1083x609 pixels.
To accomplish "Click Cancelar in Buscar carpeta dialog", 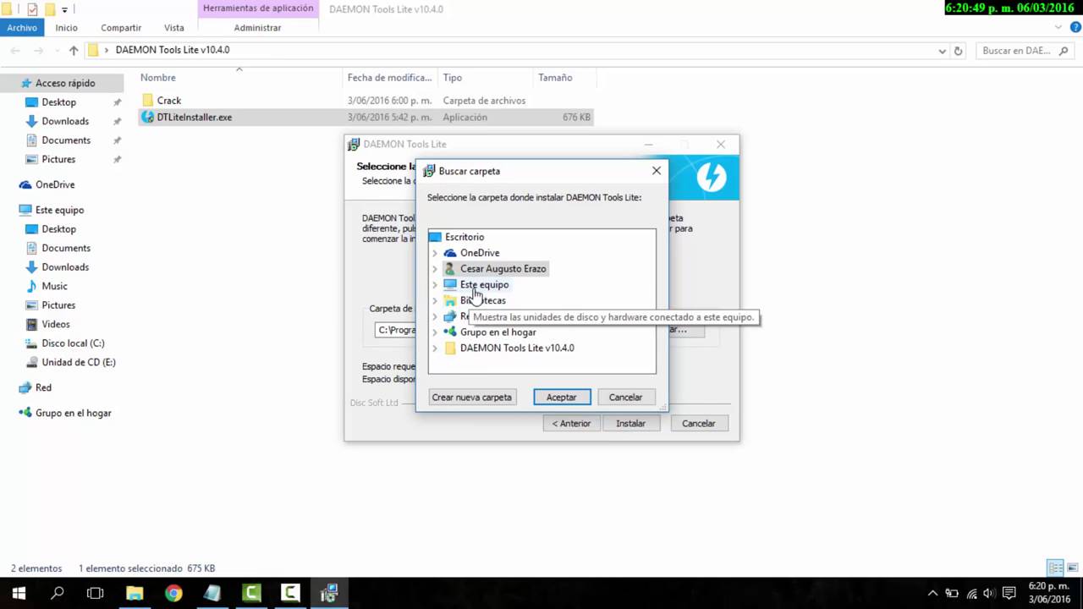I will 625,397.
